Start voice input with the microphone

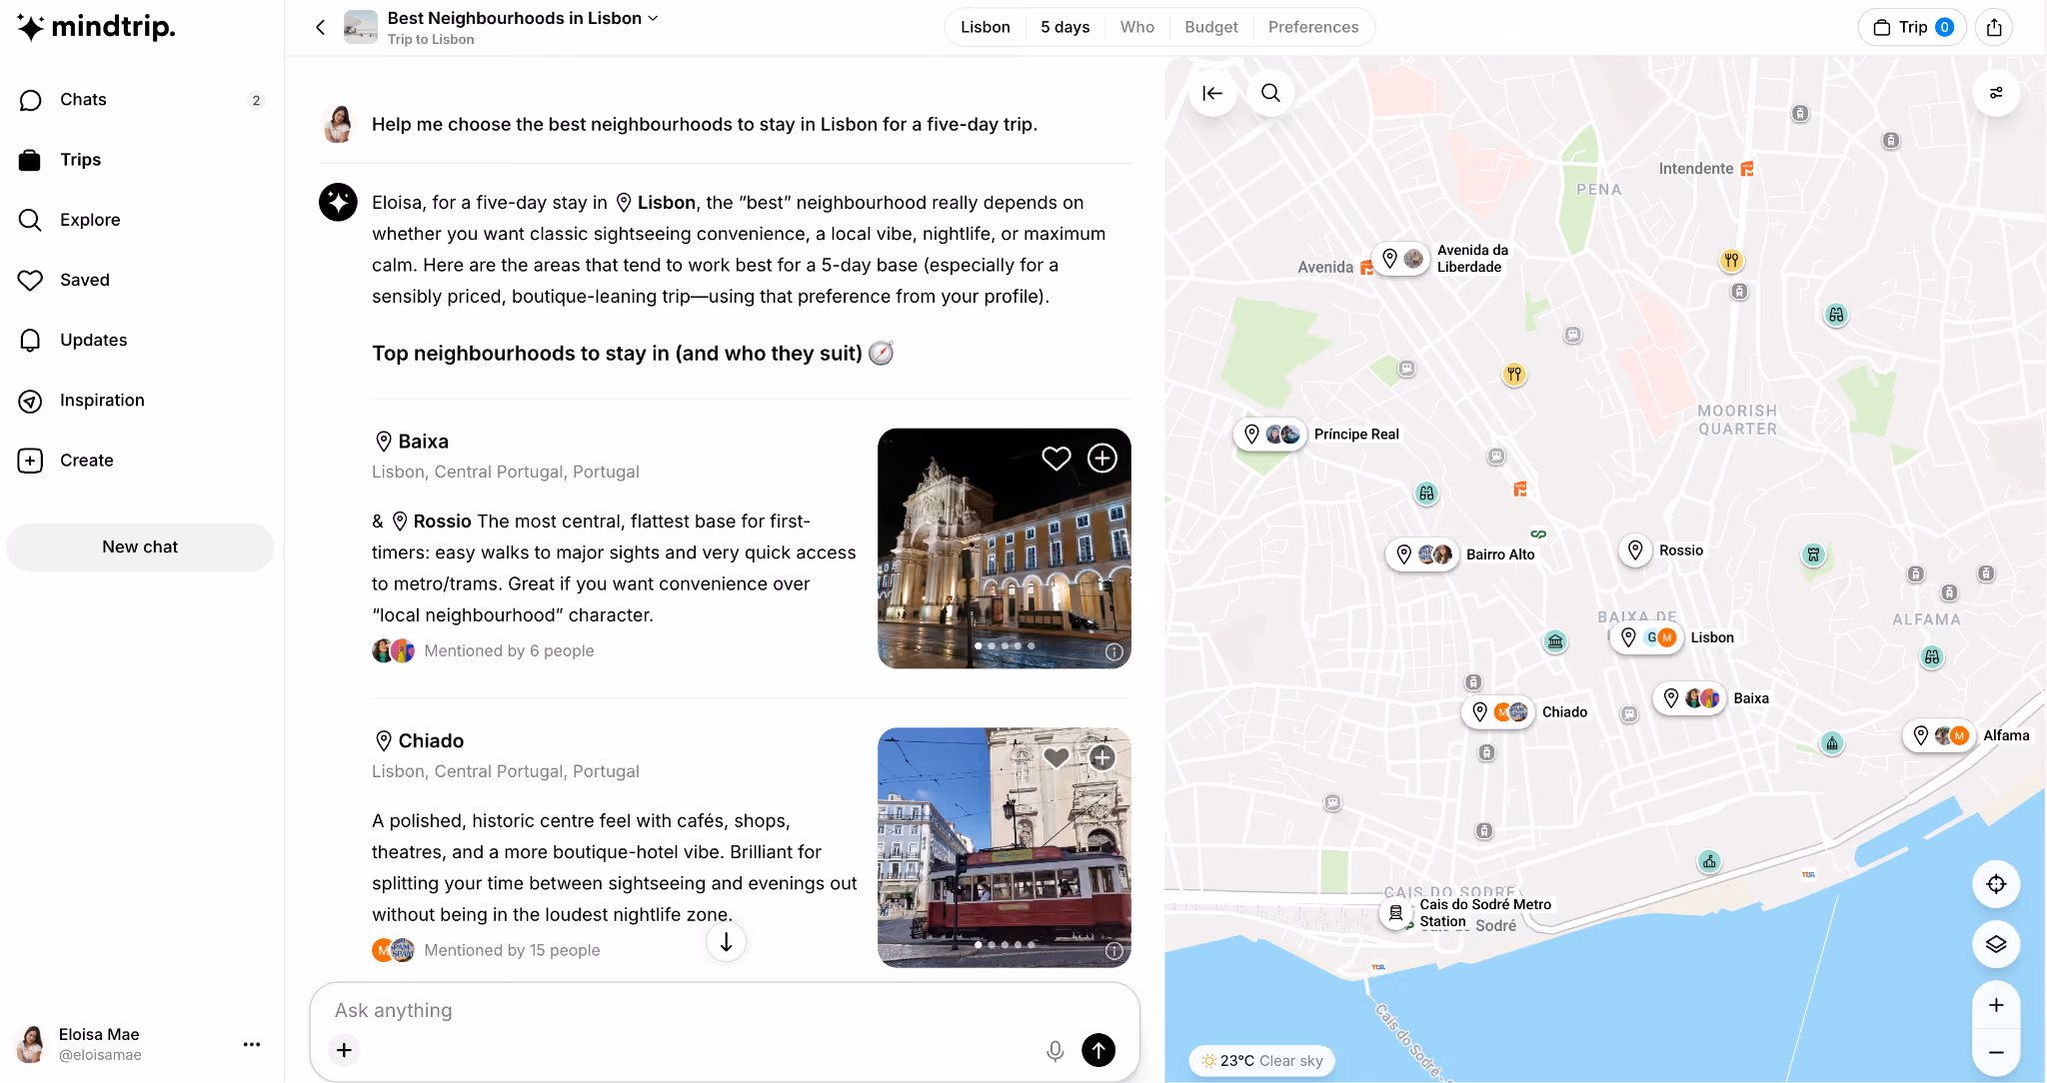[1054, 1050]
